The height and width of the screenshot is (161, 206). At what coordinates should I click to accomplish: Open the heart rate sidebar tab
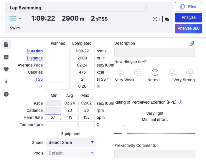[x=6, y=69]
